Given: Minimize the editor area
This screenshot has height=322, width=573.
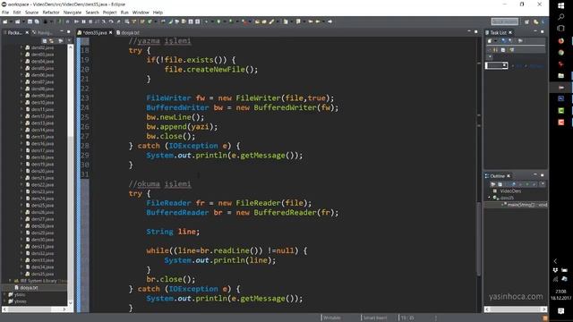Looking at the screenshot, I should 469,32.
